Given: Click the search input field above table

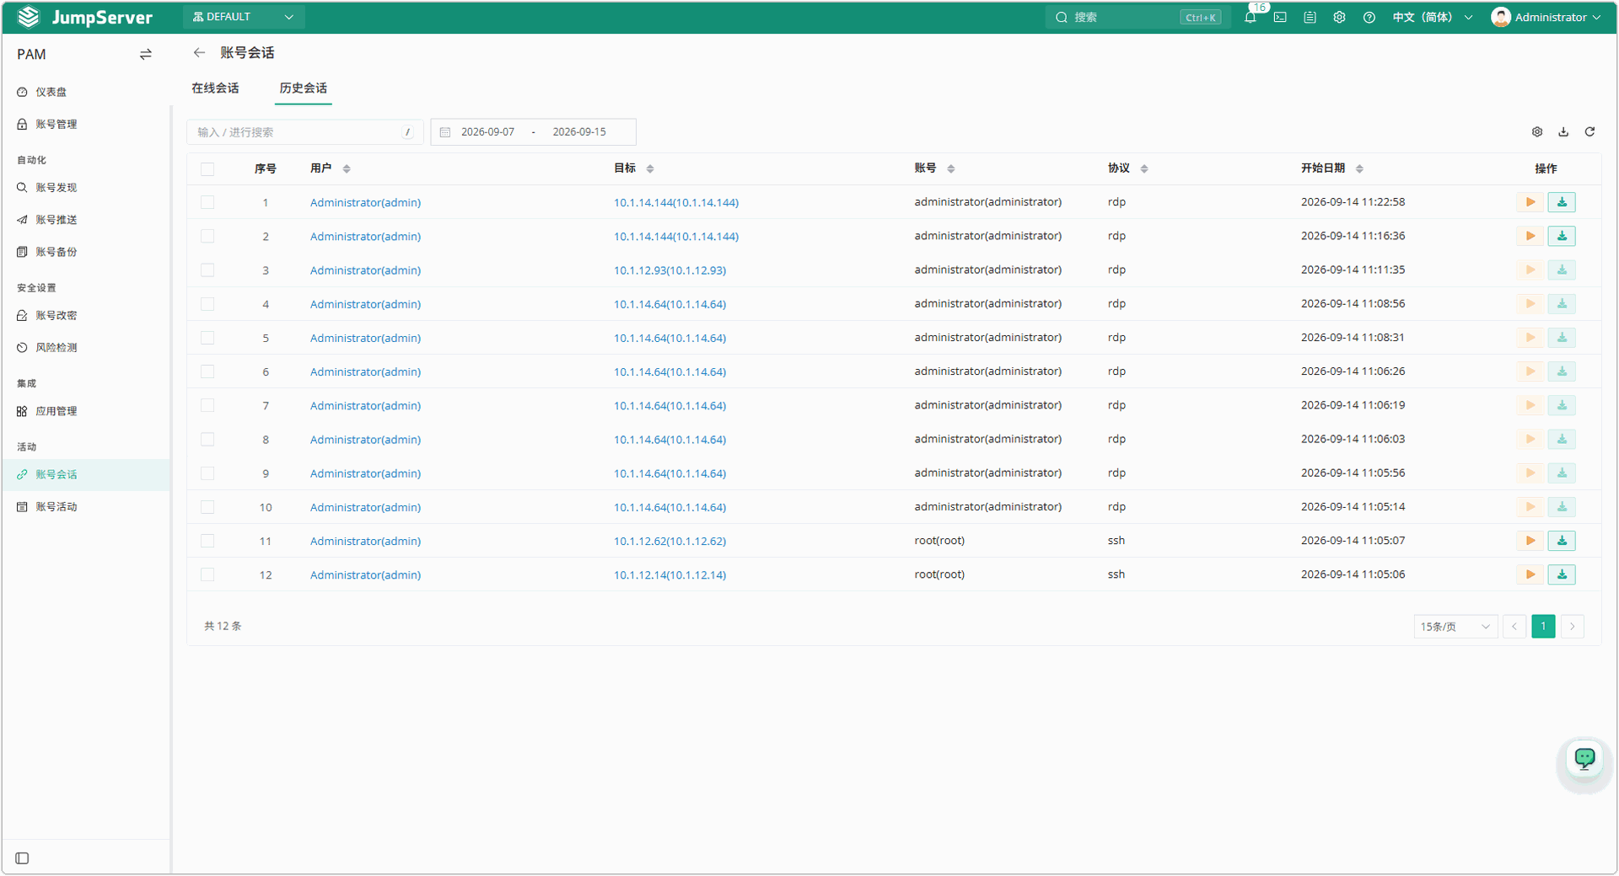Looking at the screenshot, I should [304, 131].
